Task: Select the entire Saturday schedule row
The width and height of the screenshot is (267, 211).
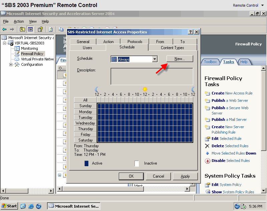Action: tap(85, 140)
